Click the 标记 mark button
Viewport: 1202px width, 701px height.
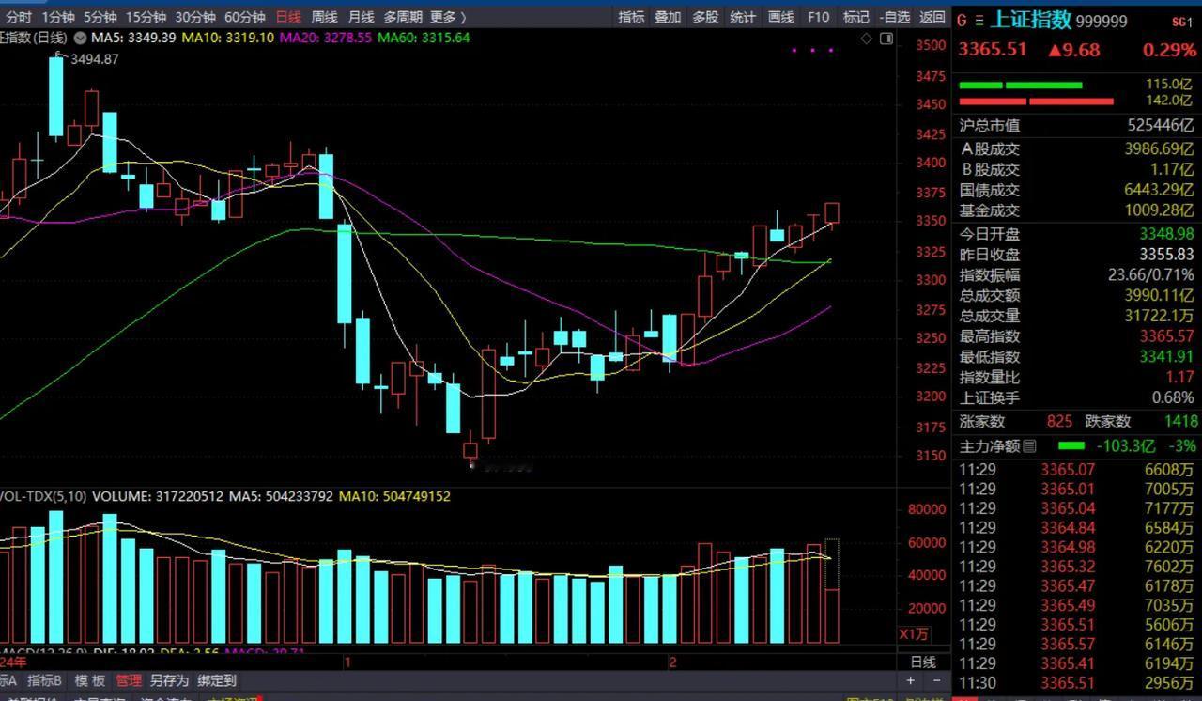[x=855, y=17]
